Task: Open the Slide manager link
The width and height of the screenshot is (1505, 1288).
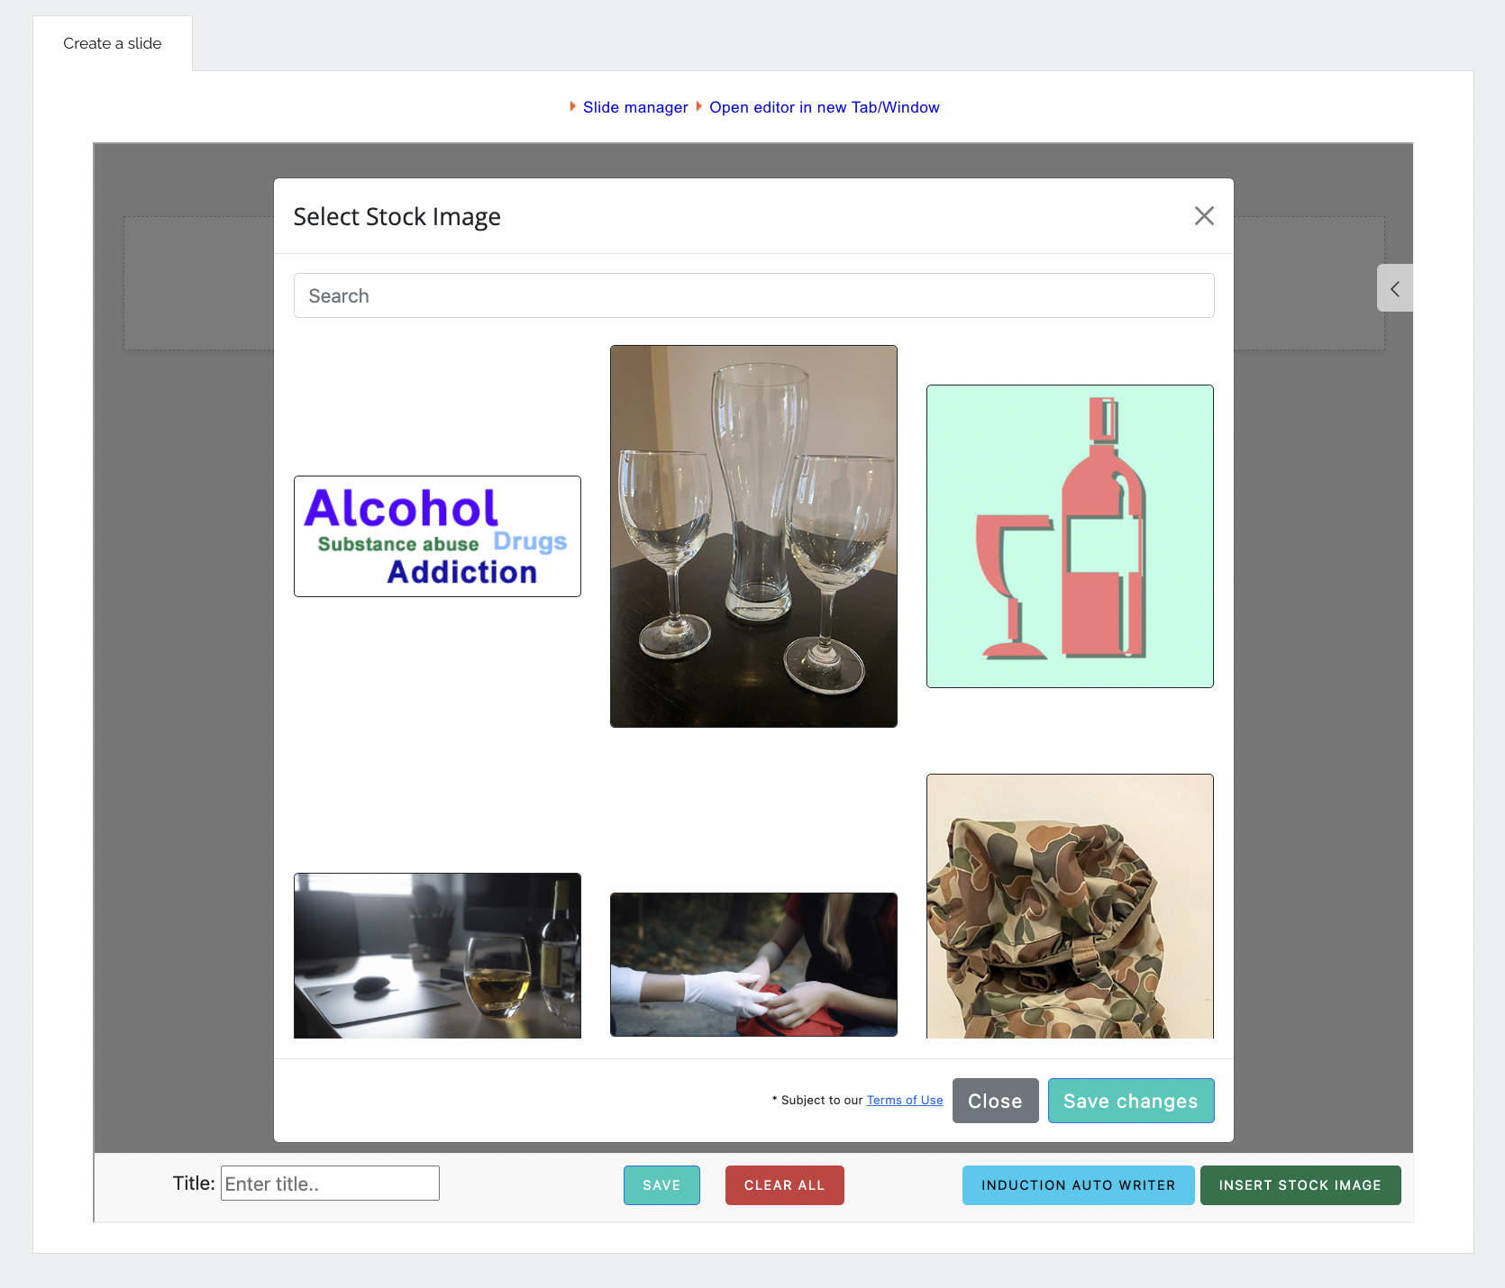Action: [x=635, y=107]
